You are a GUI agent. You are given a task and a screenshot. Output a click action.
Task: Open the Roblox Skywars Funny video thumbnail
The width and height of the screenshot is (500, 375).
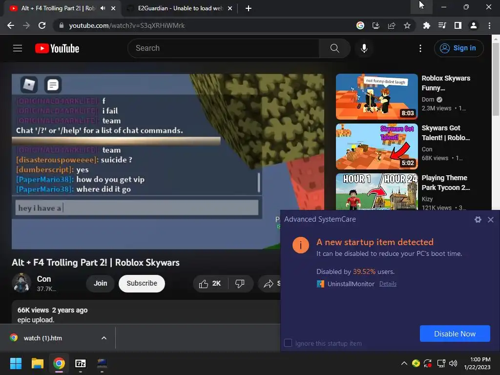coord(376,97)
